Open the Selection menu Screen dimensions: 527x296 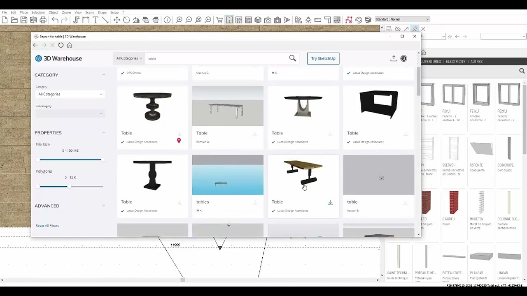point(38,12)
